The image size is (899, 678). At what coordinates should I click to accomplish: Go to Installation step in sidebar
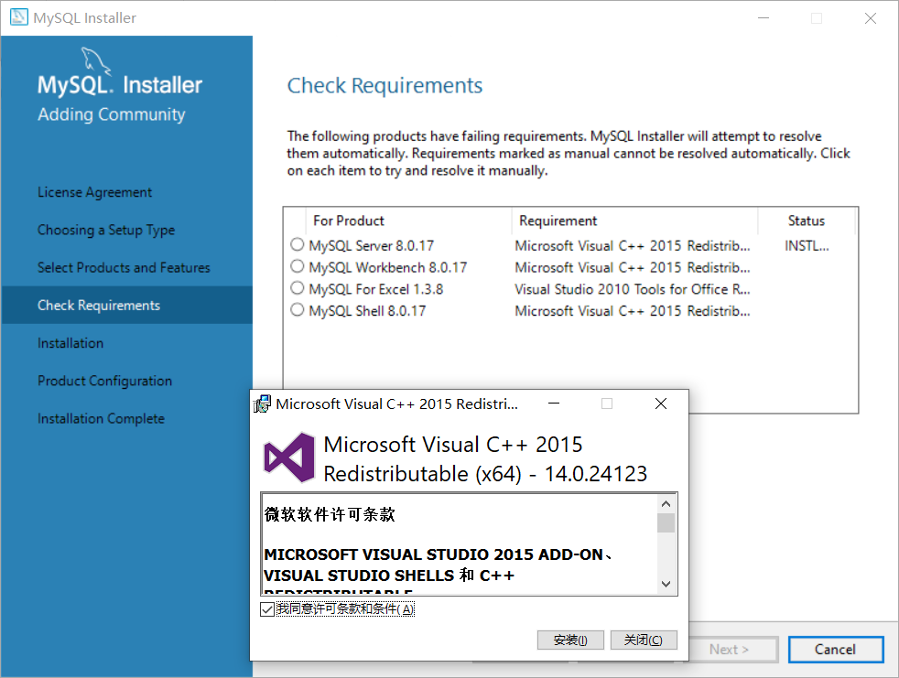[x=70, y=343]
